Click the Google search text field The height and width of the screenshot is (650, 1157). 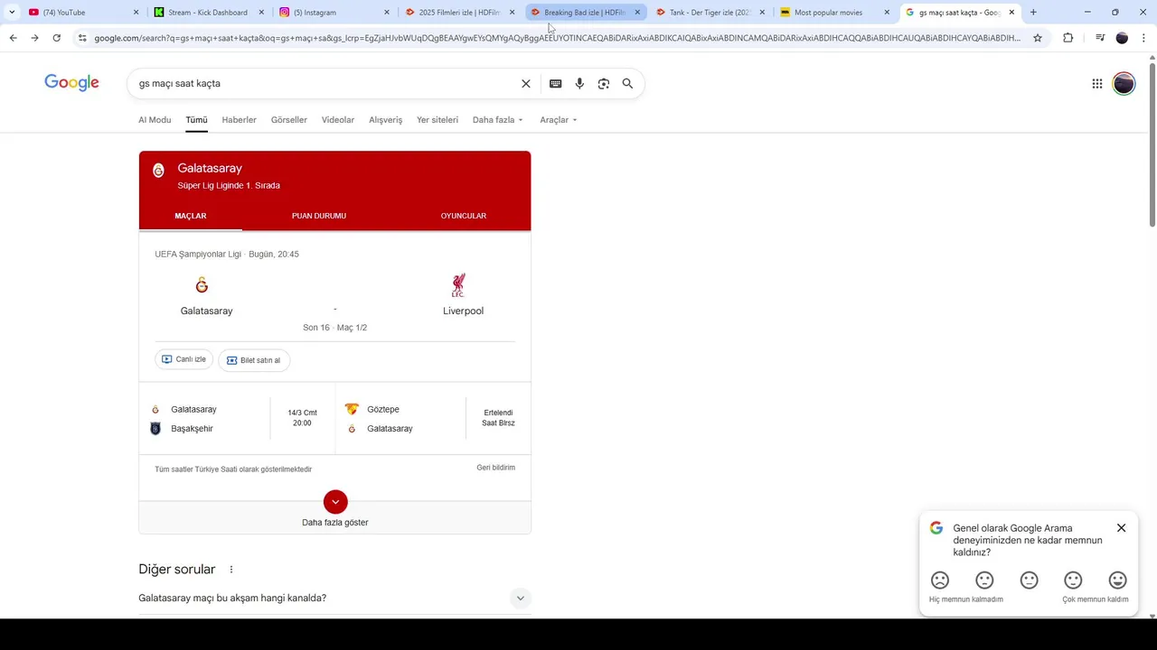[325, 84]
